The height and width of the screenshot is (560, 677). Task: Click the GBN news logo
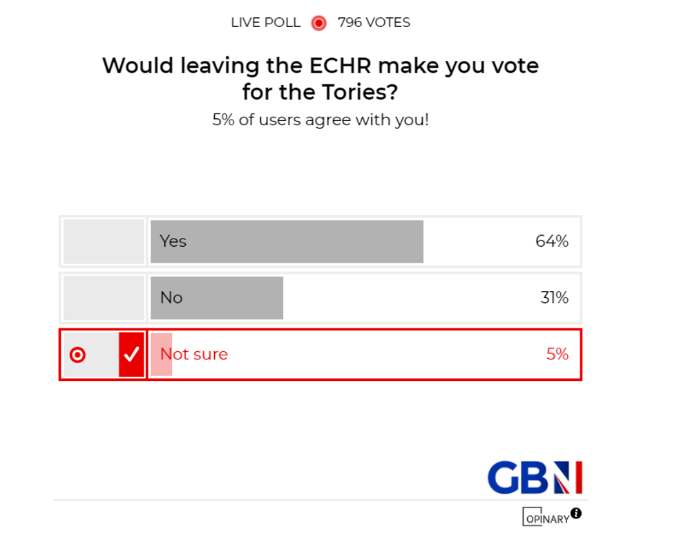coord(535,477)
